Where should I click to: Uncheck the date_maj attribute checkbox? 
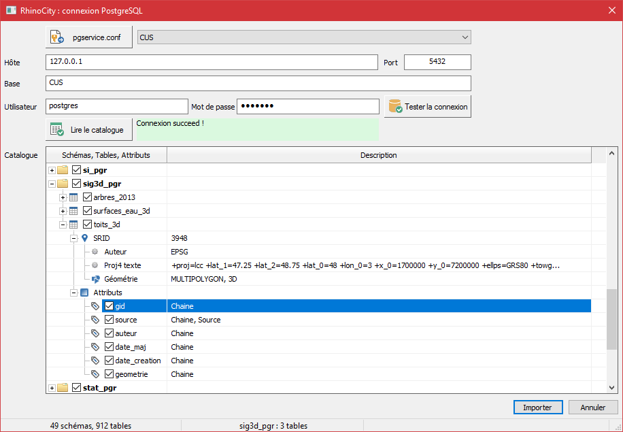click(x=110, y=346)
